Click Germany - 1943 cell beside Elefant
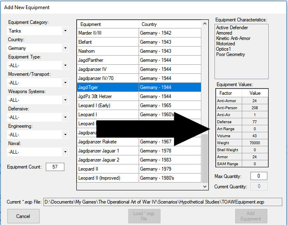This screenshot has height=225, width=288. pos(170,42)
